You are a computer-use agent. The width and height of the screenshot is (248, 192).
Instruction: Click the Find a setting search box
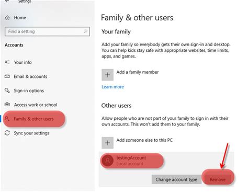[47, 31]
